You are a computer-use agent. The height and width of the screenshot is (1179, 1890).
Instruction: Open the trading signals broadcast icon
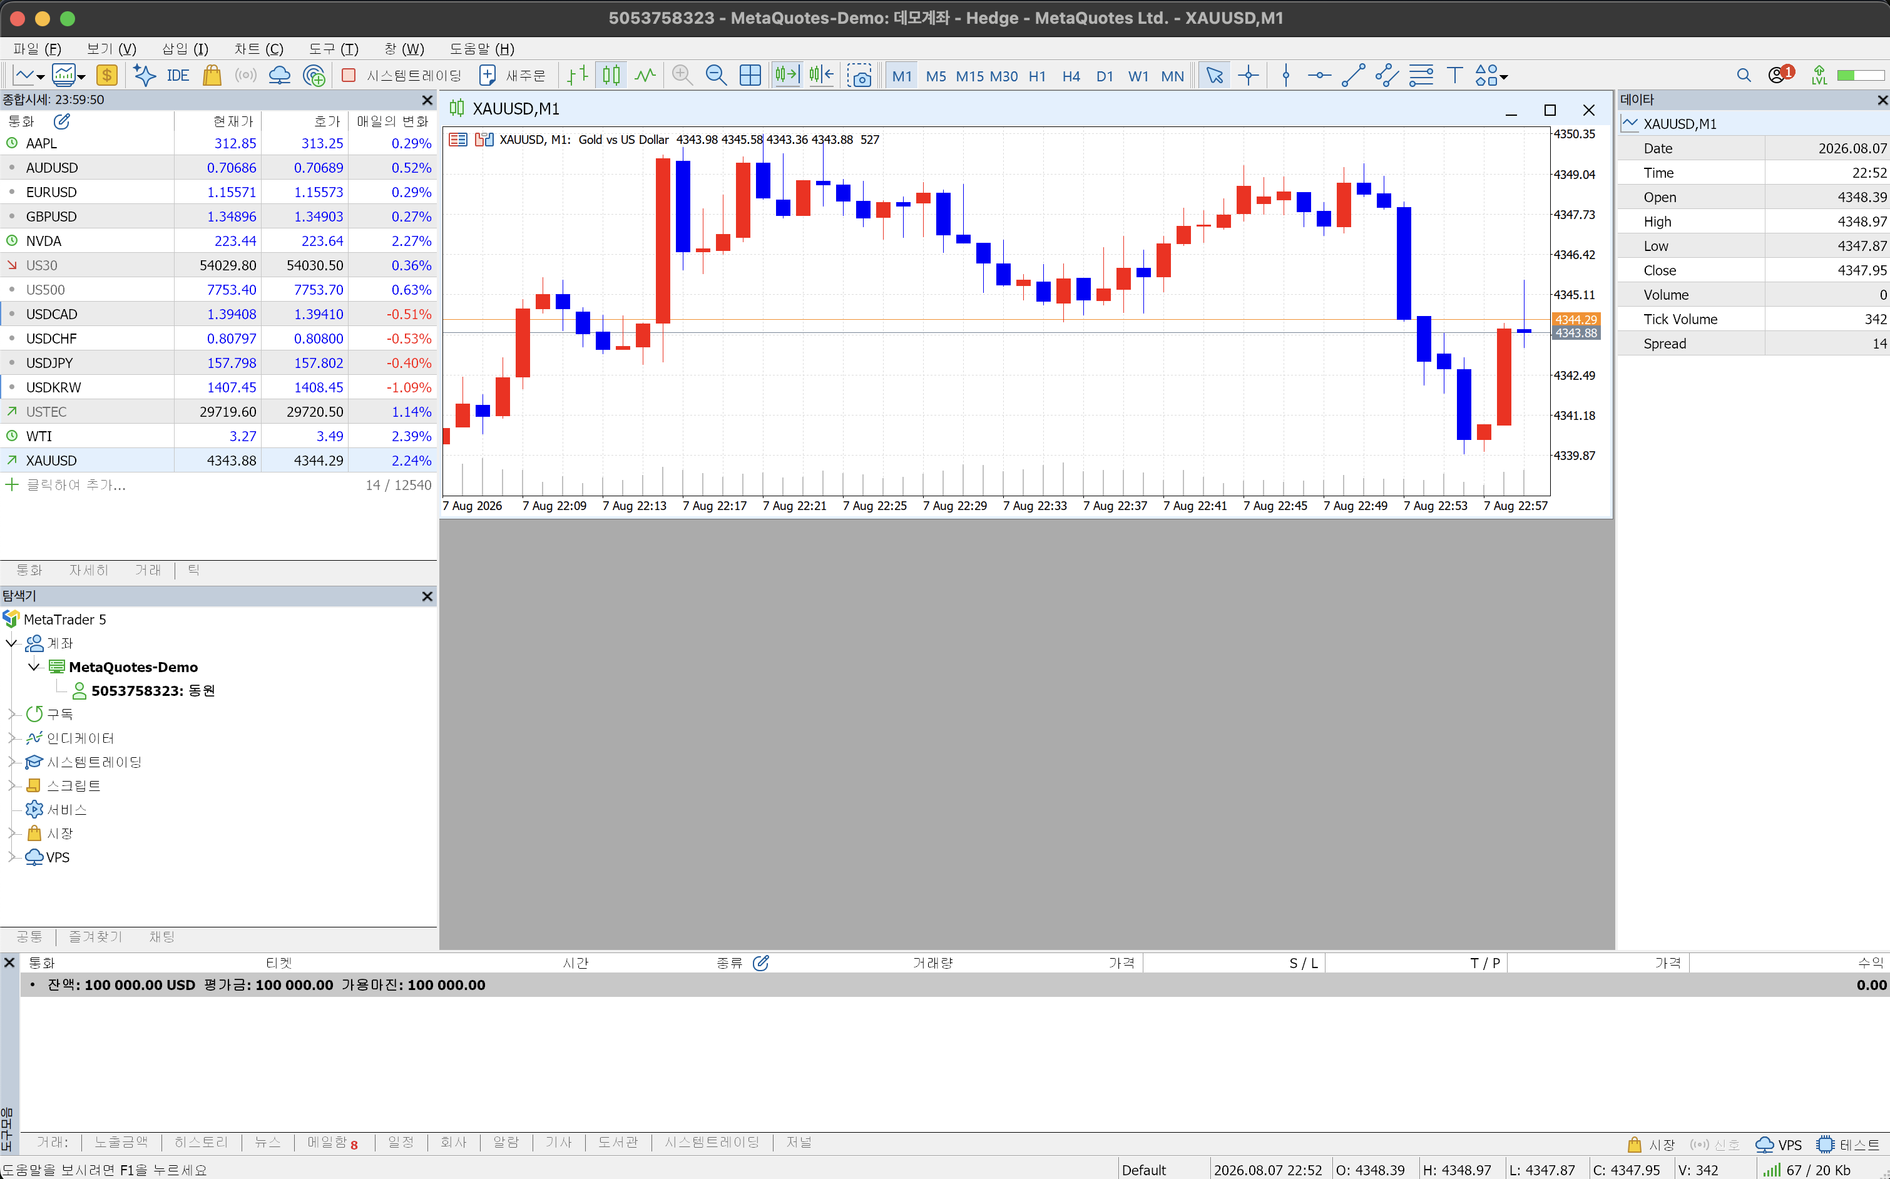point(245,76)
